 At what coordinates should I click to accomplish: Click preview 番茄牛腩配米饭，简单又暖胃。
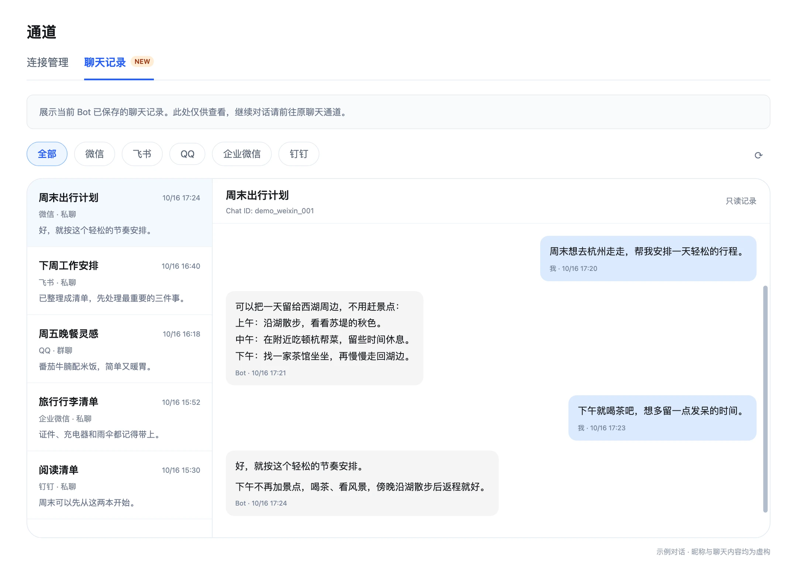coord(95,366)
